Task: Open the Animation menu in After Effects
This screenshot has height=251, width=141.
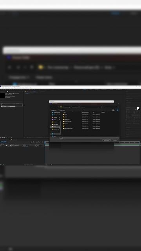Action: coord(19,88)
